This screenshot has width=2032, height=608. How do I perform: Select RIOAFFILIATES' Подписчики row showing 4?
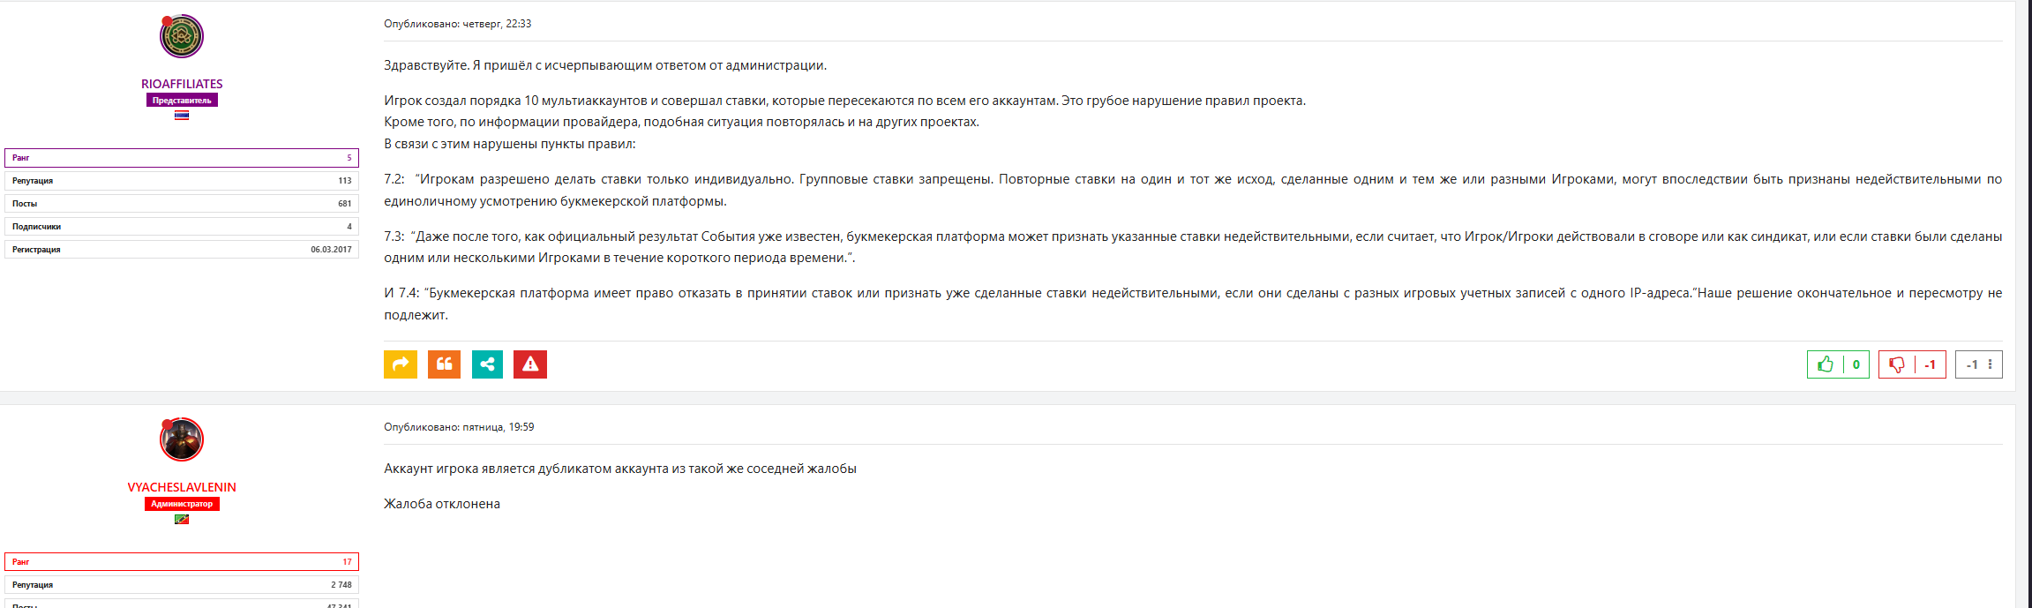click(182, 227)
